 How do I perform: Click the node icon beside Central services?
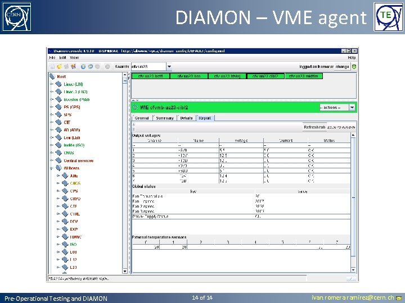tap(58, 160)
